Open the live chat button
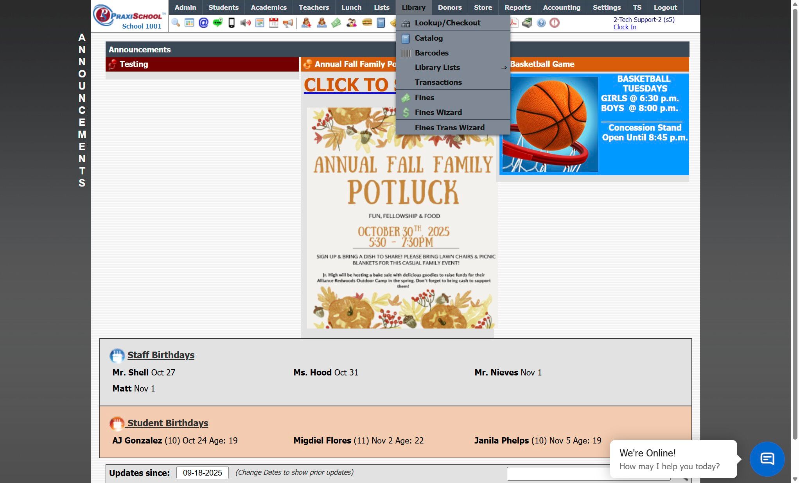The image size is (799, 483). point(767,459)
